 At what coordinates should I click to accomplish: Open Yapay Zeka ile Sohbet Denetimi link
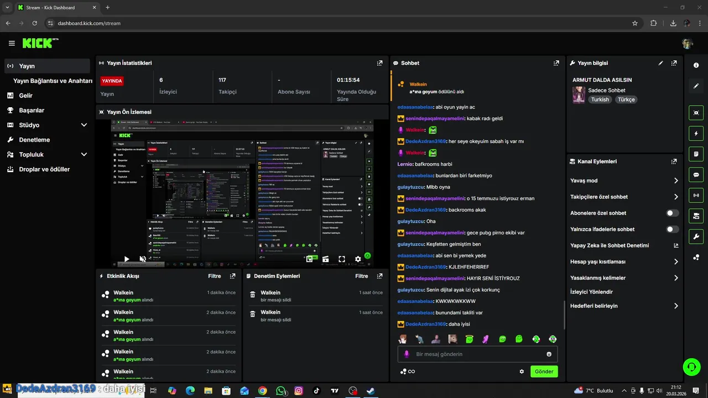[x=624, y=245]
